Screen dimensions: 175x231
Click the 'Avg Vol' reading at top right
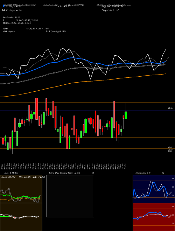(112, 6)
